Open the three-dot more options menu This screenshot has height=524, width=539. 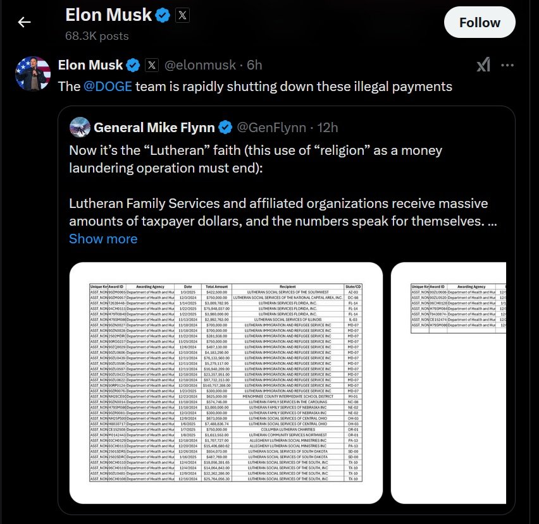[x=507, y=64]
